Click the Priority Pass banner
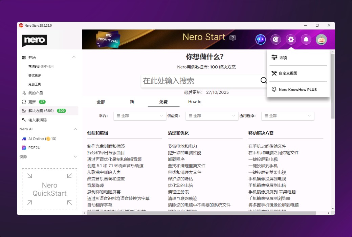Screen dimensions: 352x237 pyautogui.click(x=108, y=39)
